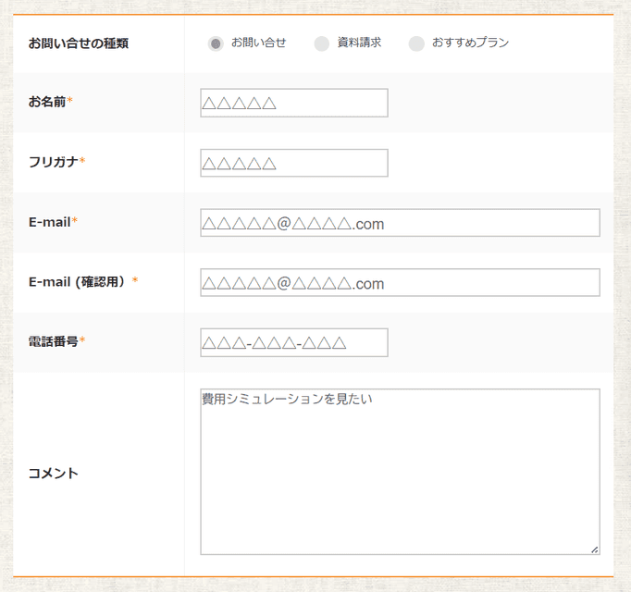Click the comment box resize handle
Screen dimensions: 631x592
(594, 549)
